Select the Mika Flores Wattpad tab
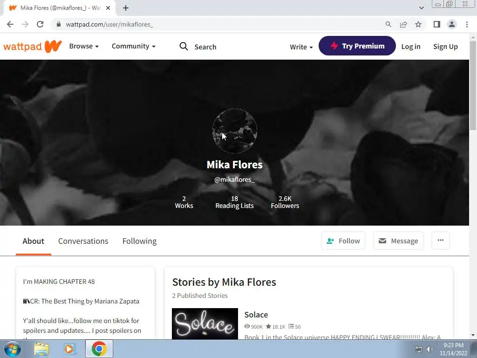This screenshot has height=358, width=477. pyautogui.click(x=59, y=8)
